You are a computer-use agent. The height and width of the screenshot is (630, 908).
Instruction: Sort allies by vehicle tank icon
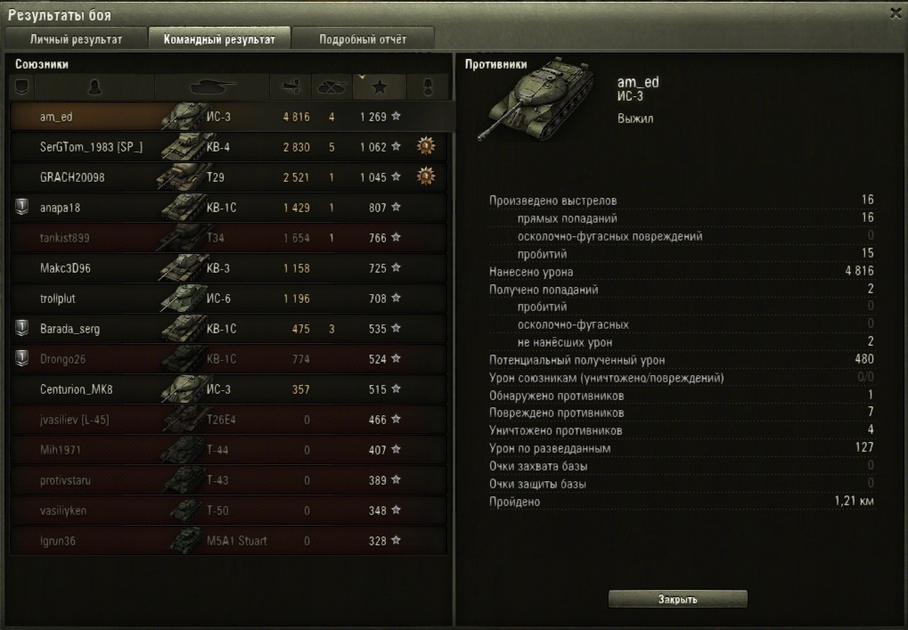click(x=212, y=87)
